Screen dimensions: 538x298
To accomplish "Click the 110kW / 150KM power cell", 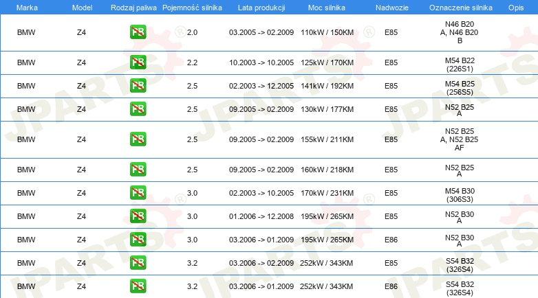I will pos(327,32).
